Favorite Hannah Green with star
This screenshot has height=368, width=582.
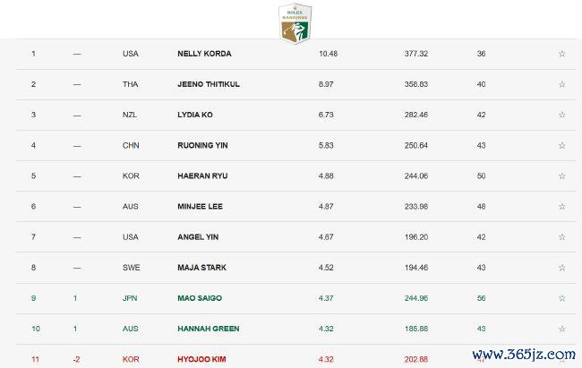[x=562, y=329]
